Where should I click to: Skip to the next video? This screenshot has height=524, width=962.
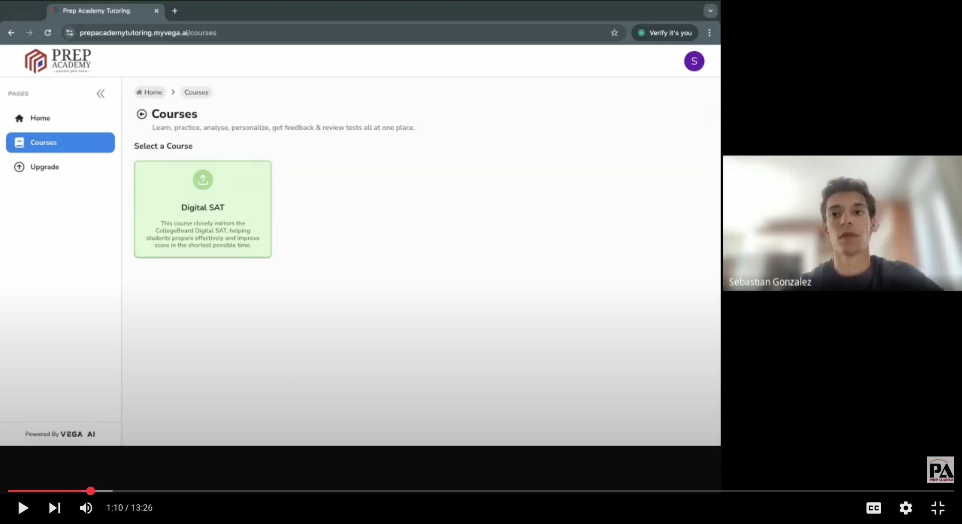click(55, 508)
